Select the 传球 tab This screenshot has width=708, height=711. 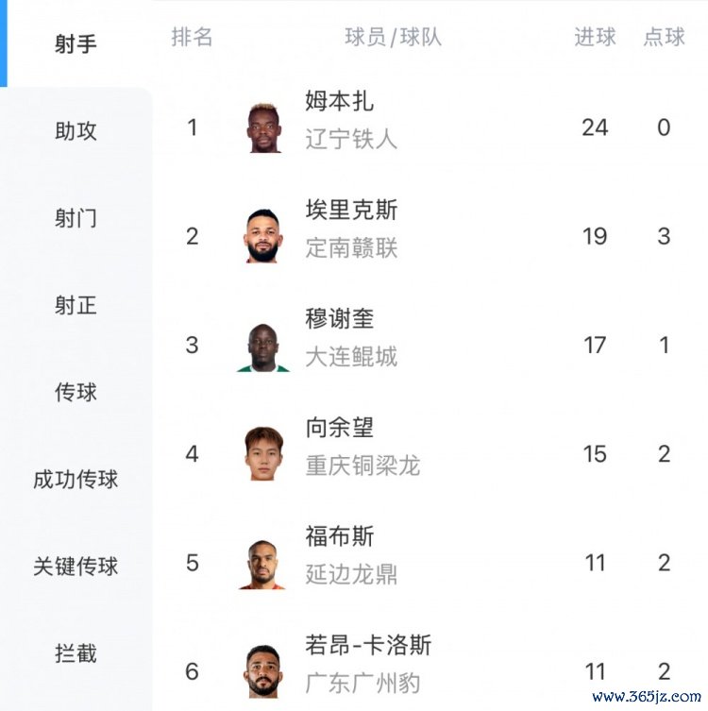tap(76, 392)
